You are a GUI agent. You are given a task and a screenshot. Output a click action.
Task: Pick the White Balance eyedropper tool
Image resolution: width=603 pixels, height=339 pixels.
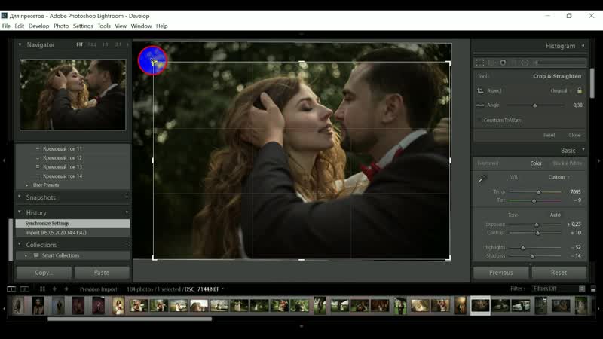pos(482,180)
